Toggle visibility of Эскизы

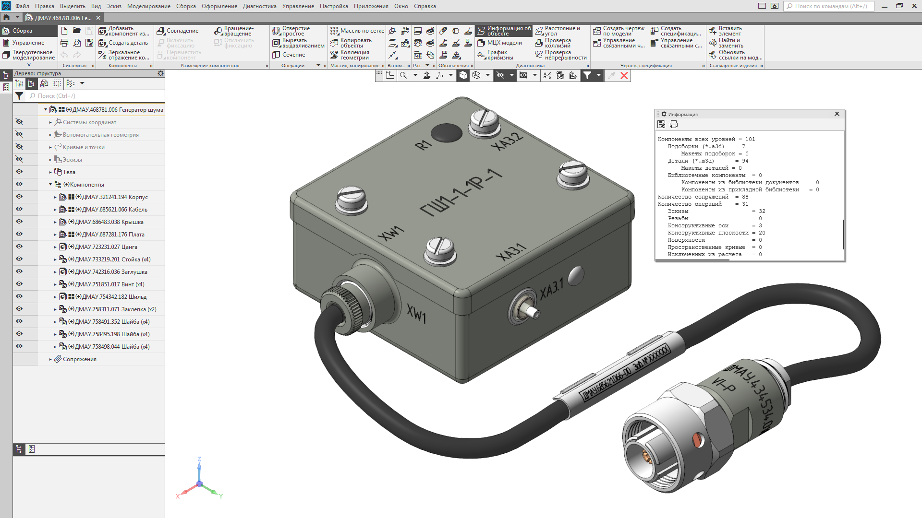tap(19, 159)
